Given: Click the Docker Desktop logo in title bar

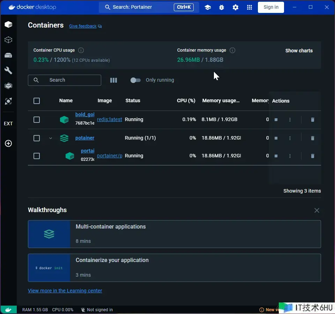Looking at the screenshot, I should [x=32, y=7].
